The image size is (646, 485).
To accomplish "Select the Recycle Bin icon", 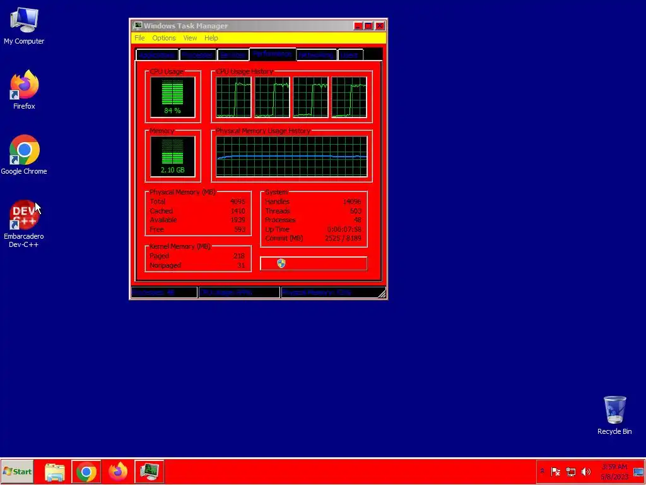I will (x=614, y=416).
